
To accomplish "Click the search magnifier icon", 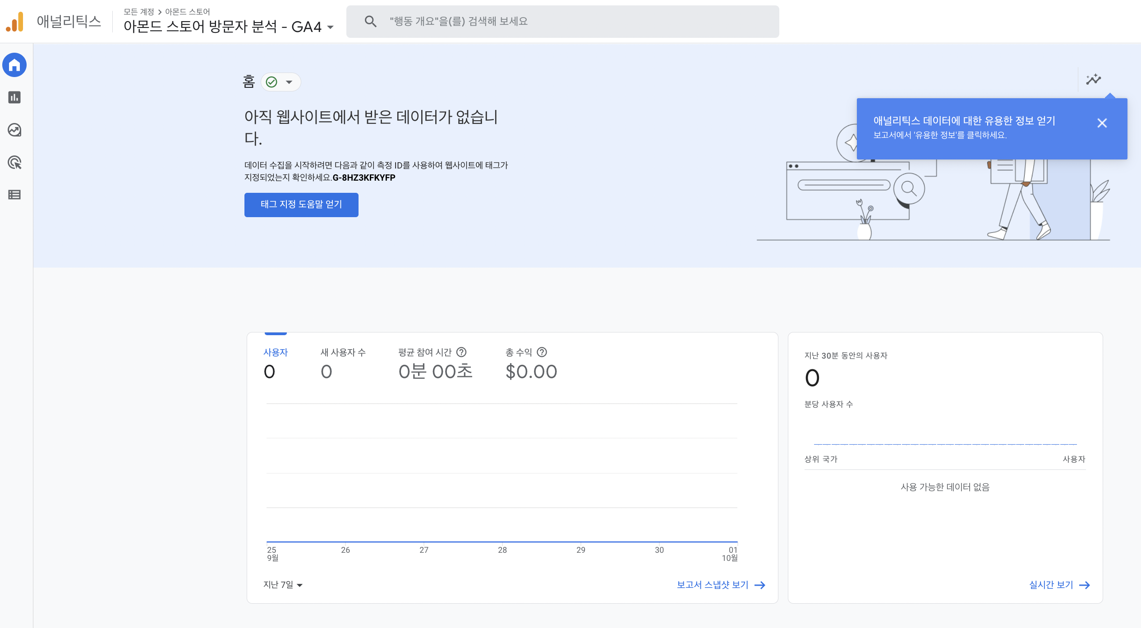I will coord(370,21).
